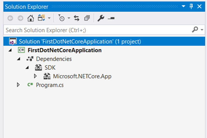Collapse the SDK node

(27, 68)
